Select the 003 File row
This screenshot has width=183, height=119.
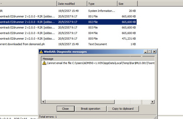pos(68,27)
